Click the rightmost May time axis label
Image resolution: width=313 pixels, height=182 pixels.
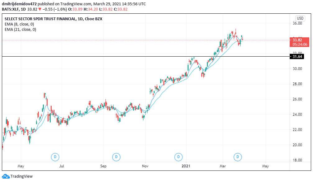tap(265, 166)
